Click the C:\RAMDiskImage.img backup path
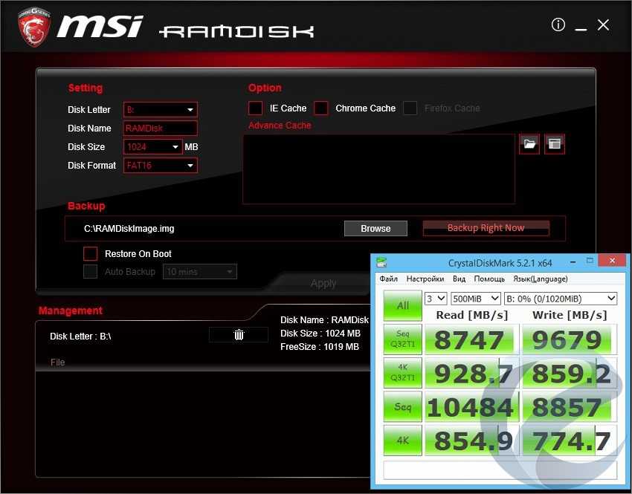Viewport: 632px width, 494px height. click(x=129, y=229)
